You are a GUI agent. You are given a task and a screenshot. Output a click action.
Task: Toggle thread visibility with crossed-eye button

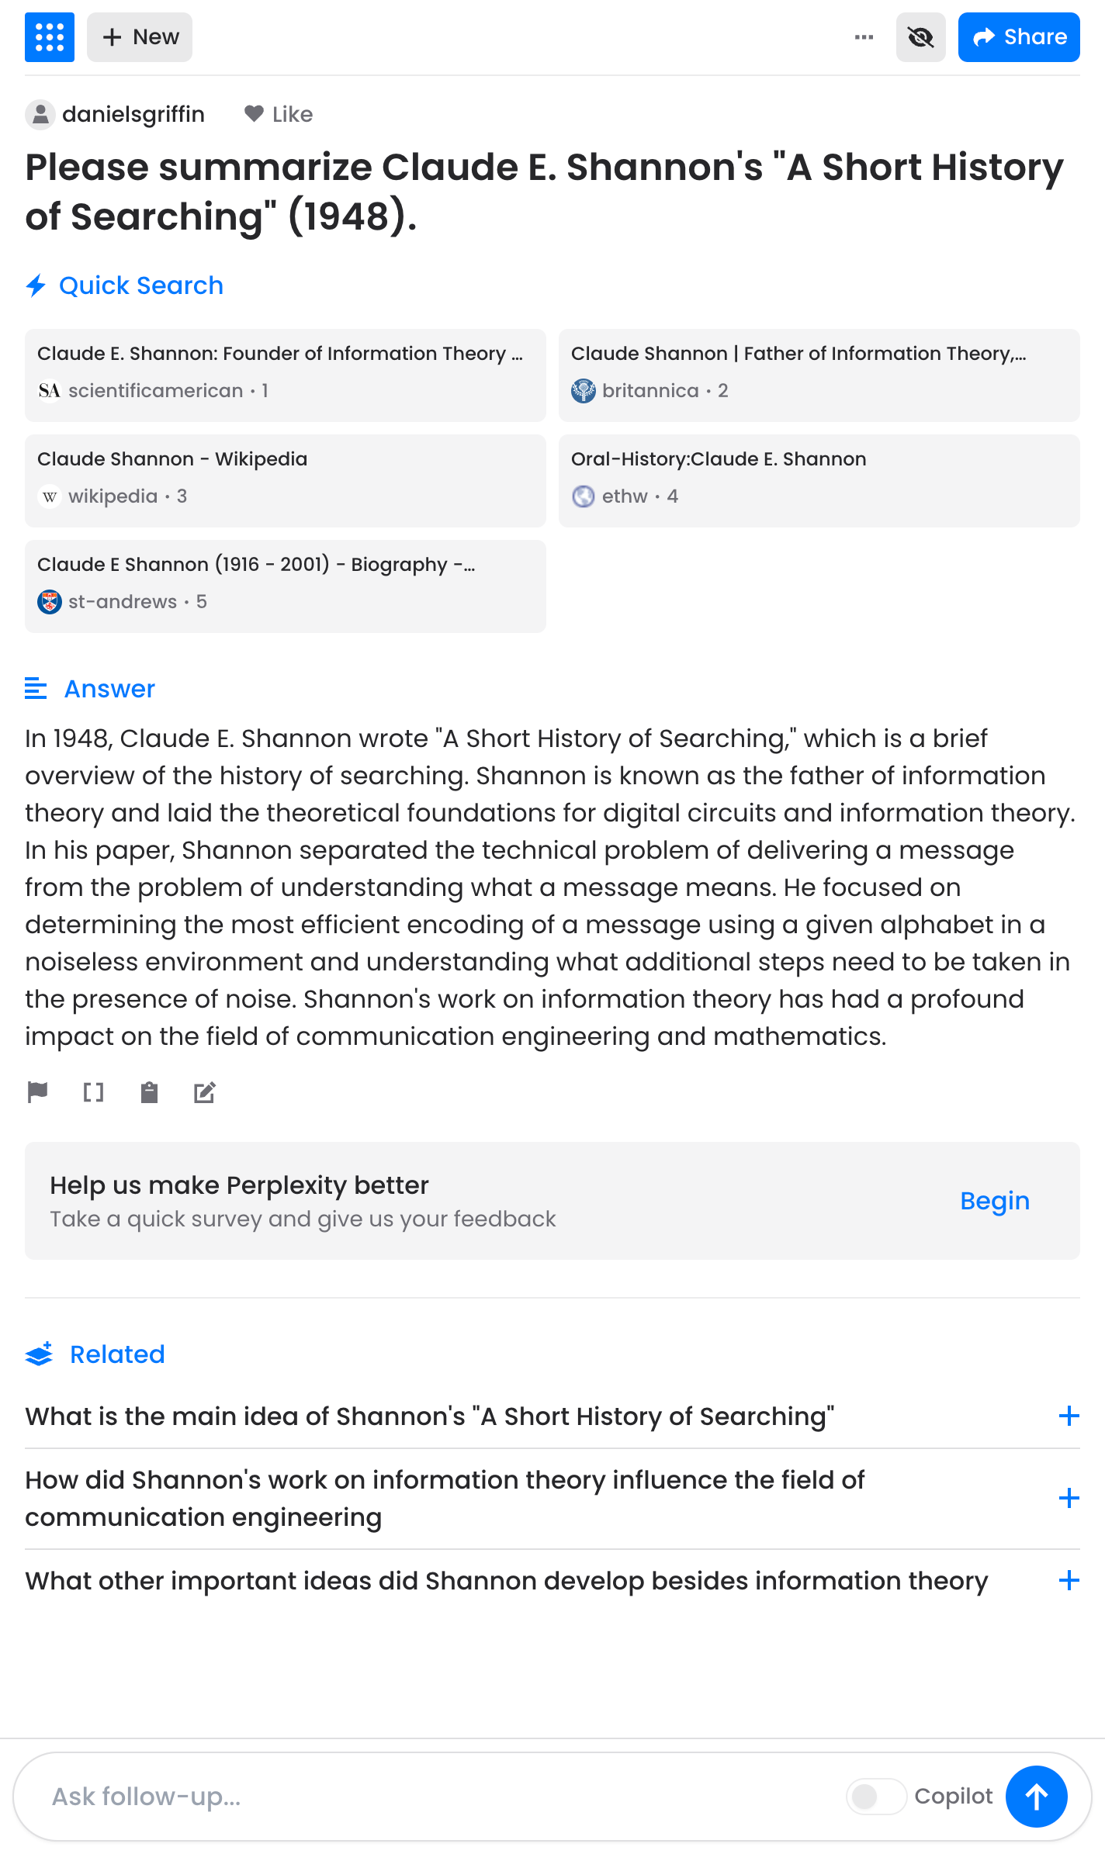pos(920,37)
